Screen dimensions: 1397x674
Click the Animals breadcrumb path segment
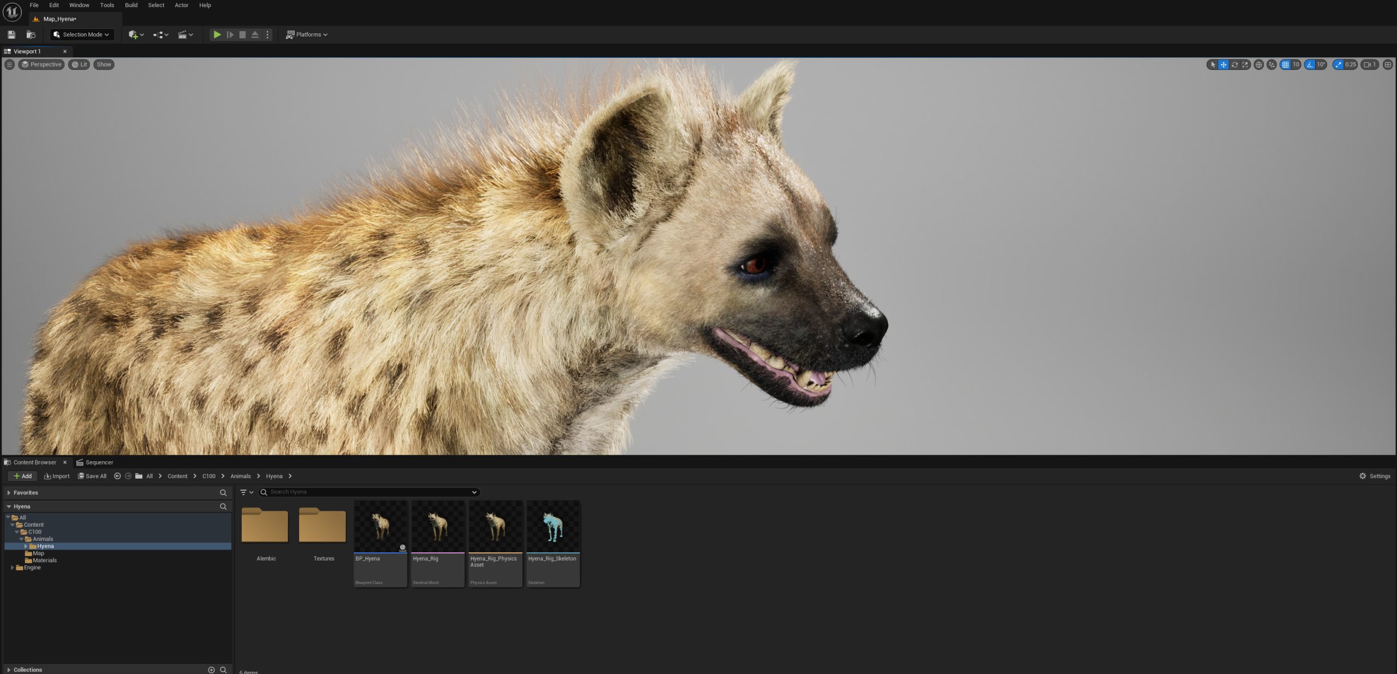[241, 476]
